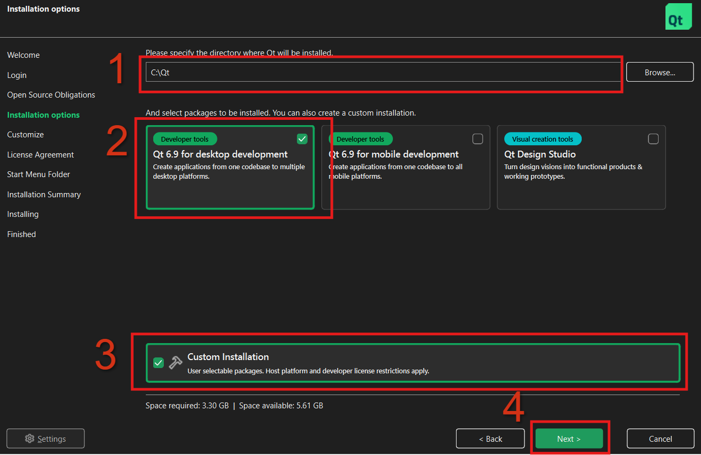Click 'Turn design visions into functional products' description
The width and height of the screenshot is (701, 455).
click(573, 171)
